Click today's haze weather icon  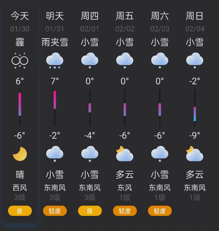tap(20, 60)
